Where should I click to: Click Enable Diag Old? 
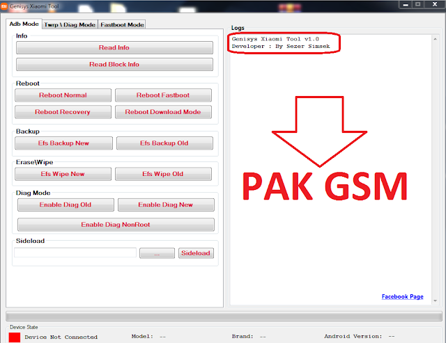click(66, 205)
